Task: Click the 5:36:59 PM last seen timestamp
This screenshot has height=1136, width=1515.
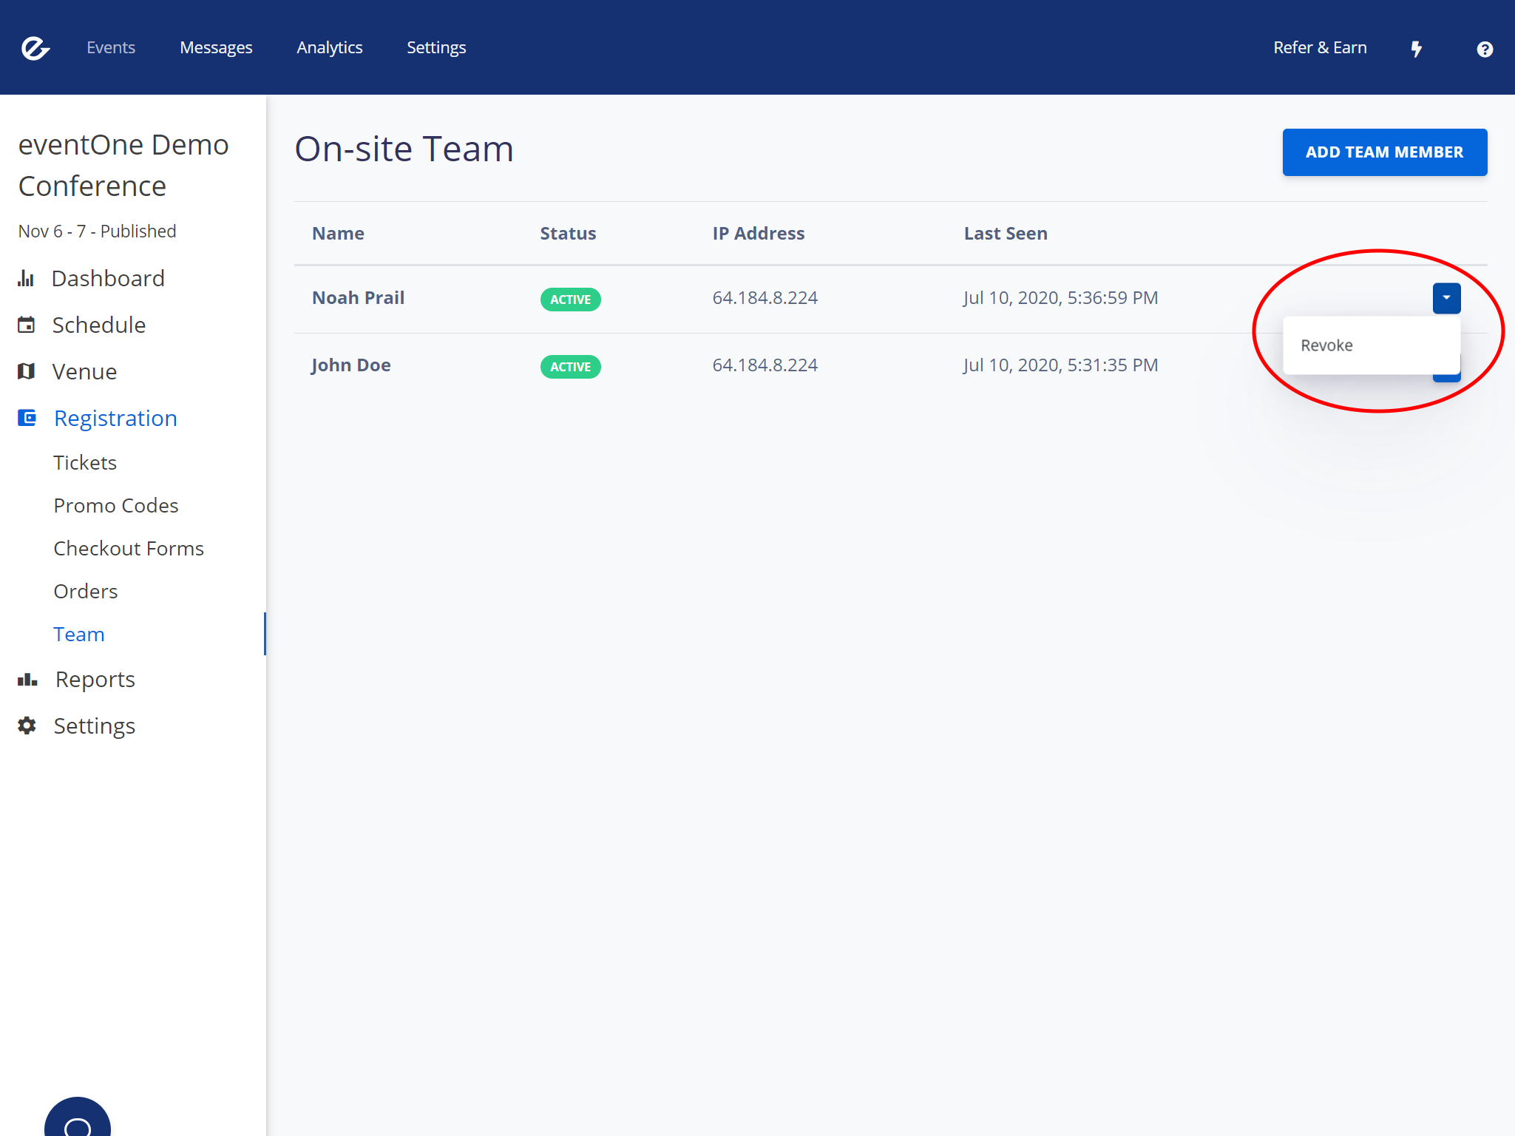Action: [1060, 298]
